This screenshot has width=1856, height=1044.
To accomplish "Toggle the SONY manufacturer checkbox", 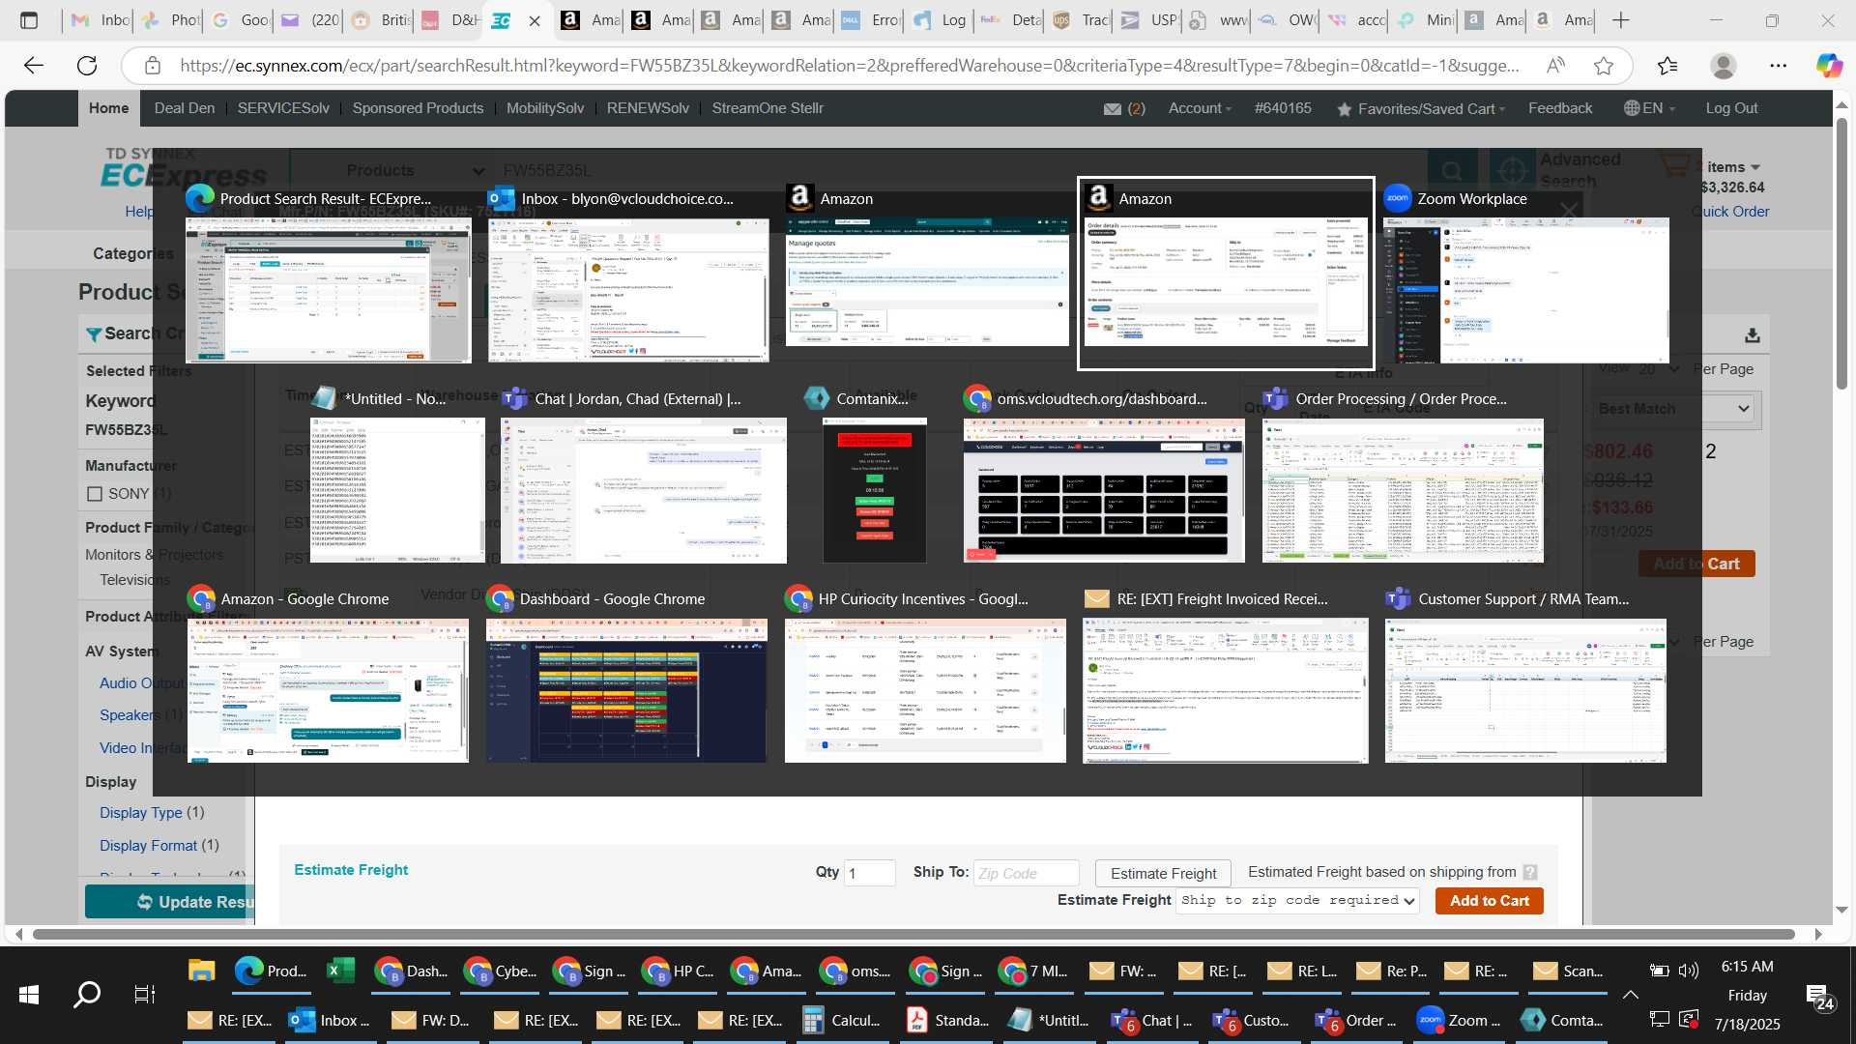I will click(95, 494).
